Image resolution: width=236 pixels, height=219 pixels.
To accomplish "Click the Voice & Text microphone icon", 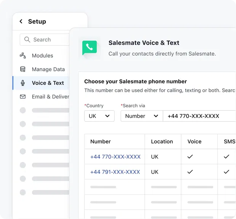I will coord(23,83).
